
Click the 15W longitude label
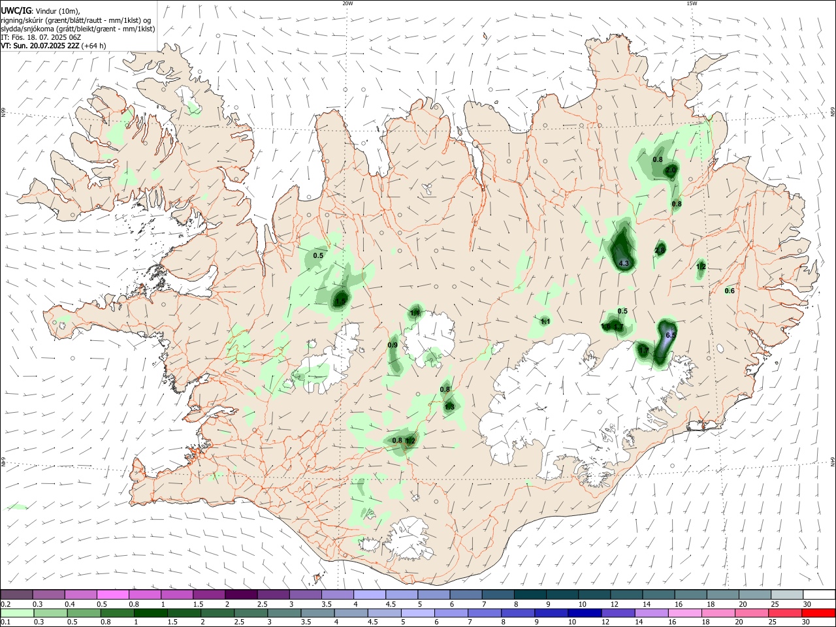[692, 3]
